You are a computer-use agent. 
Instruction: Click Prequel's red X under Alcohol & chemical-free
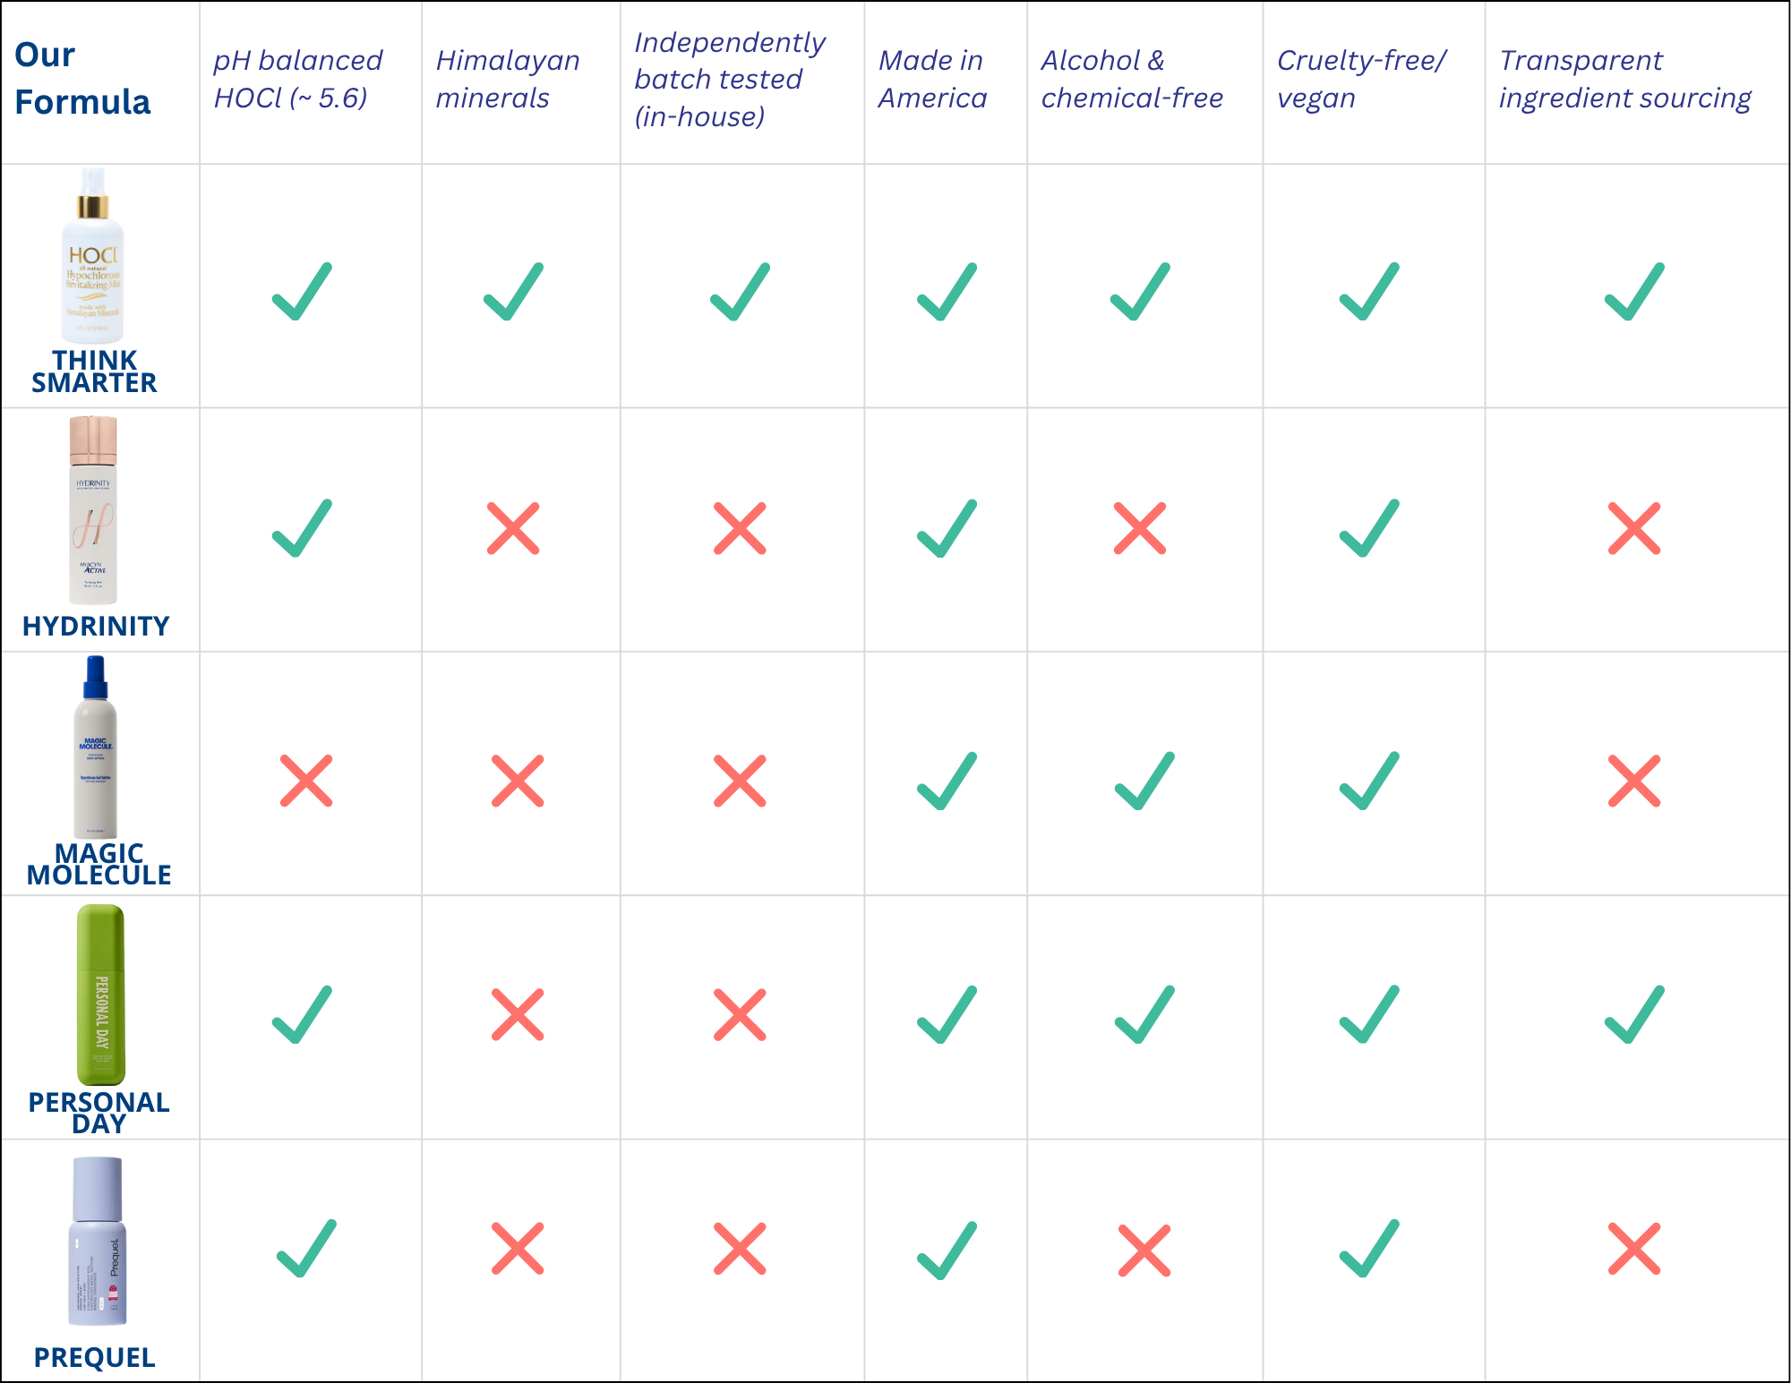tap(1144, 1250)
